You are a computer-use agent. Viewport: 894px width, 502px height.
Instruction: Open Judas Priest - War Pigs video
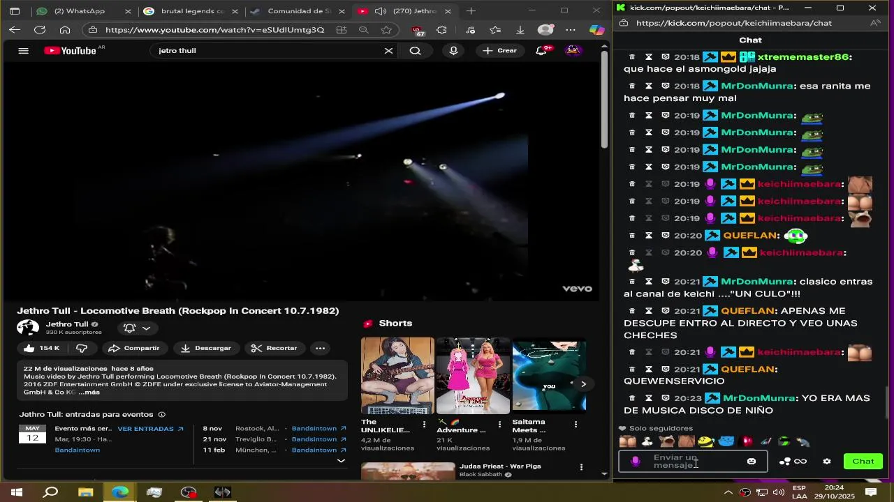tap(499, 466)
